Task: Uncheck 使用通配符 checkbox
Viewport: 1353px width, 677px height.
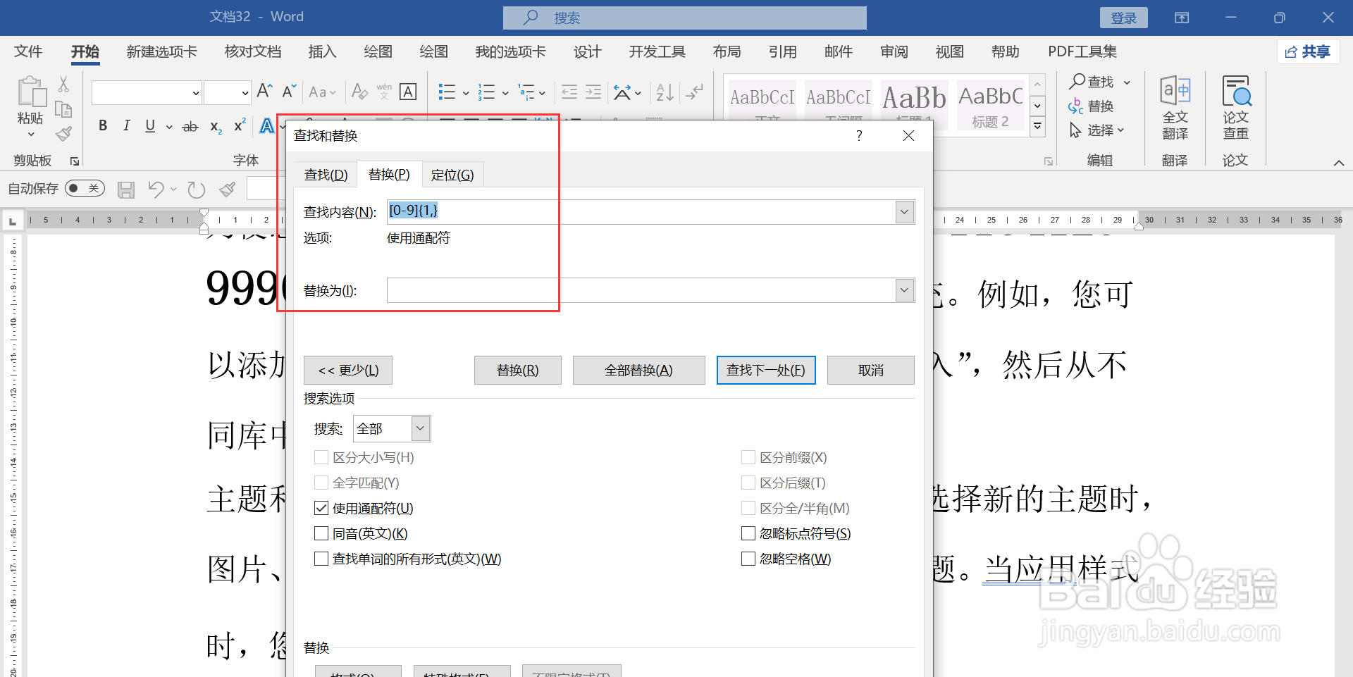Action: [x=321, y=508]
